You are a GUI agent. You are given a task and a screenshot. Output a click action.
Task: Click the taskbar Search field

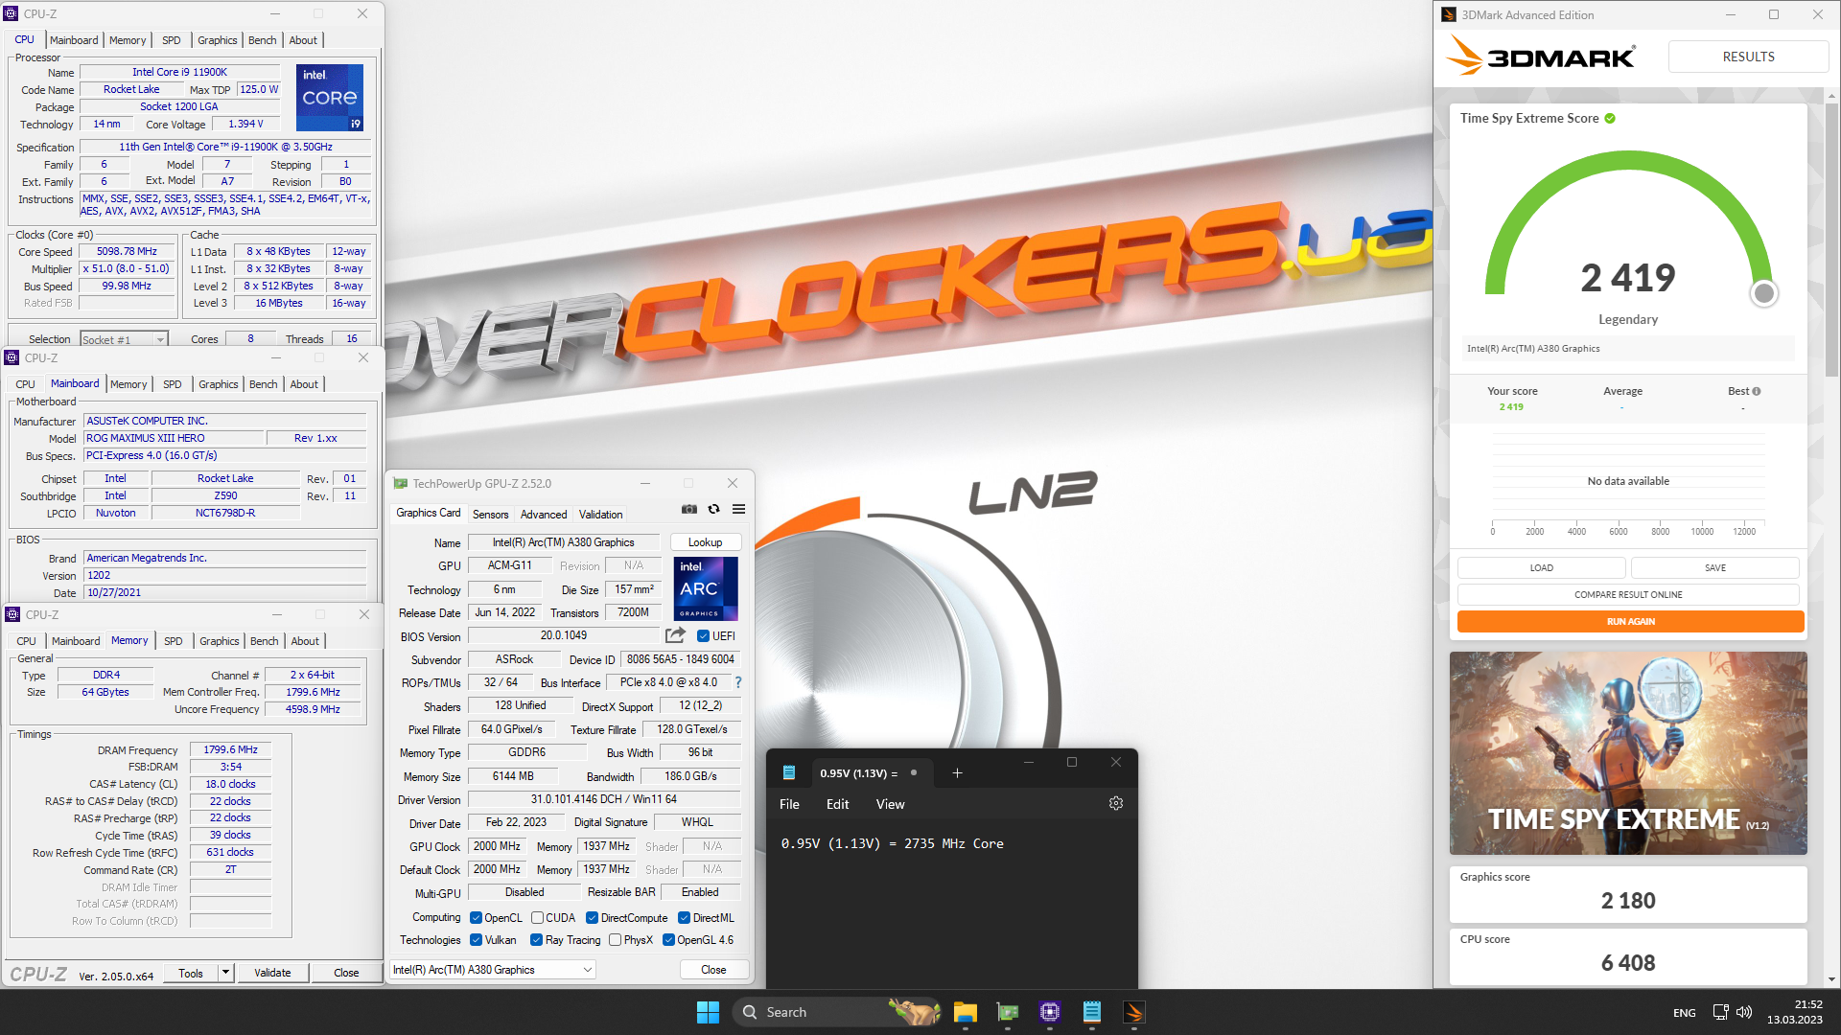[838, 1012]
